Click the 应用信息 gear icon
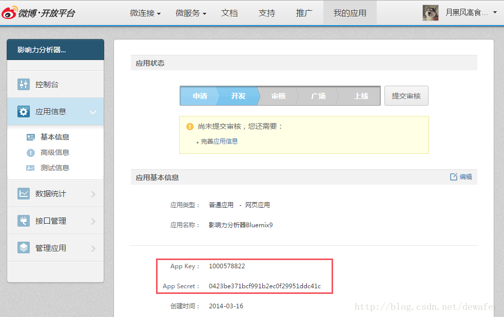504x317 pixels. click(x=24, y=112)
